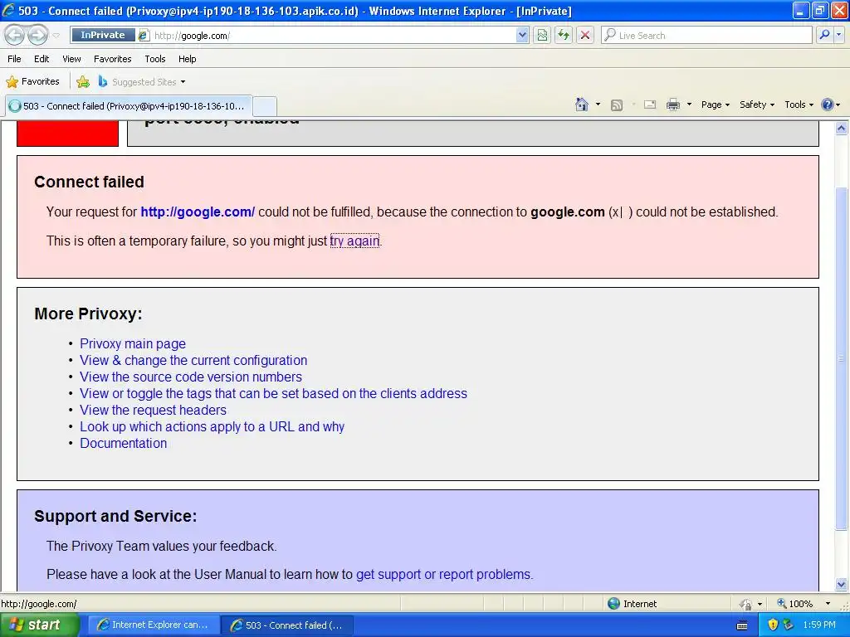Open the Edit menu
The image size is (850, 637).
click(x=42, y=59)
